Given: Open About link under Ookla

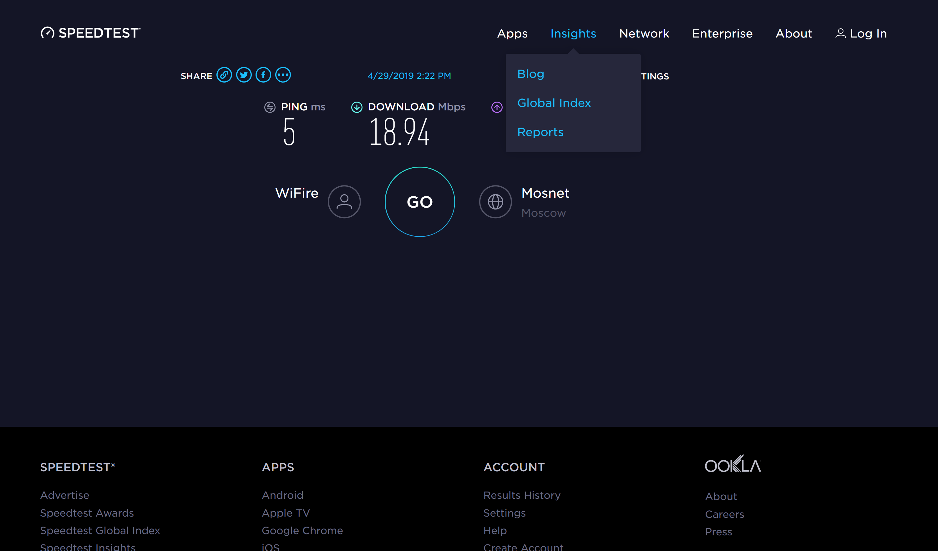Looking at the screenshot, I should 721,496.
